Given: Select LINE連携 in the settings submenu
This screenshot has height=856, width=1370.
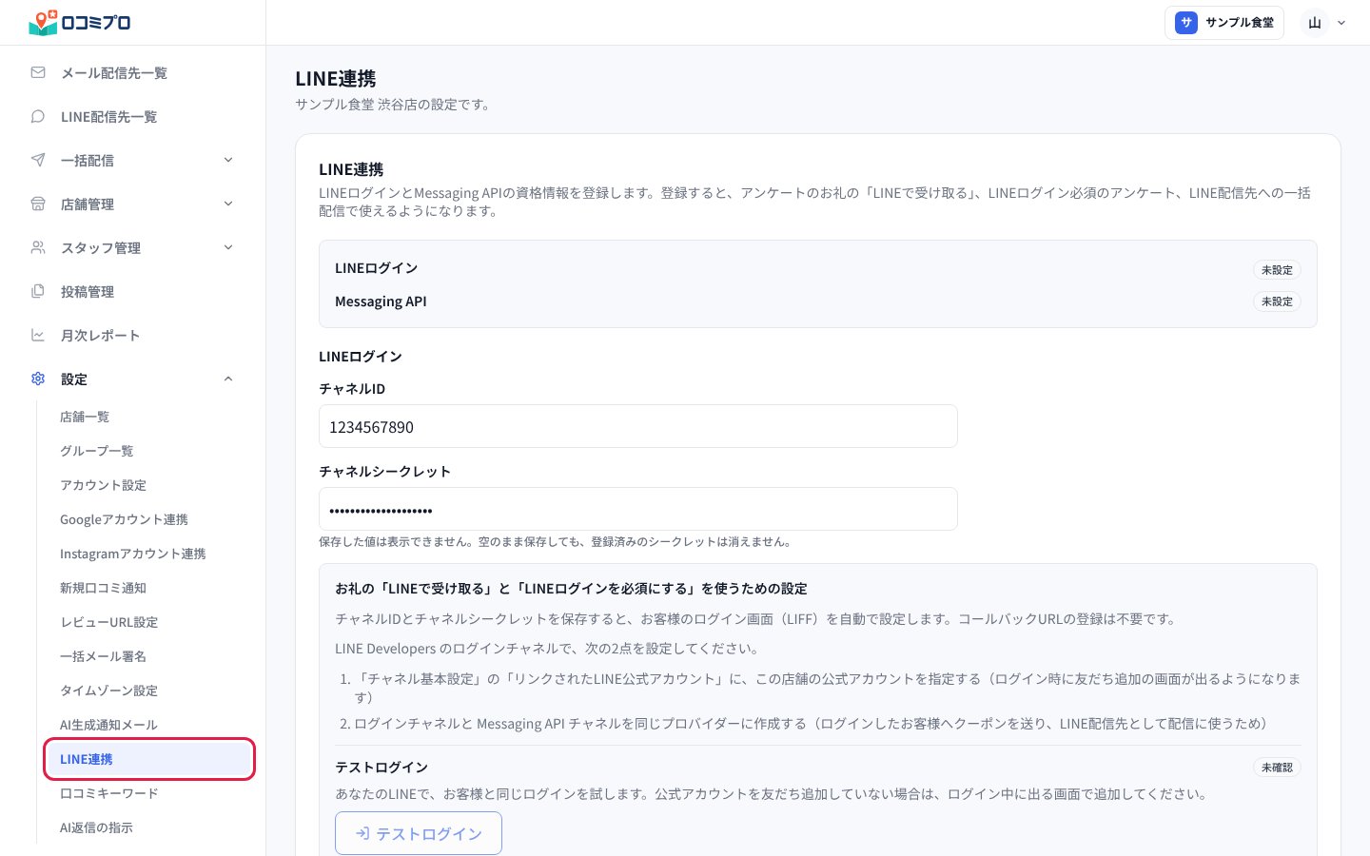Looking at the screenshot, I should 149,759.
